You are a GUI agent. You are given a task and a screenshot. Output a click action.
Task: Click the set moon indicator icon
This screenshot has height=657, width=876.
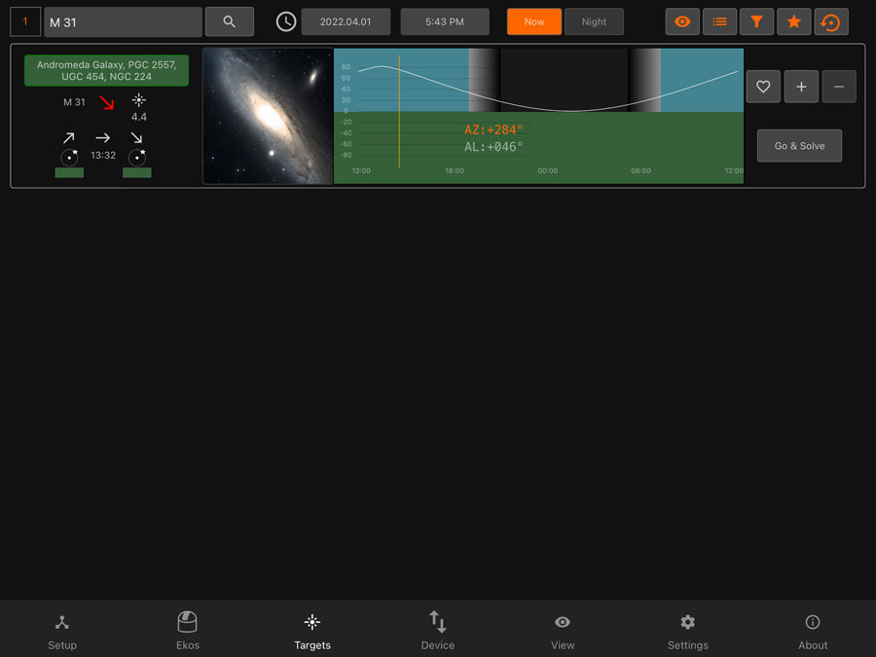click(137, 158)
